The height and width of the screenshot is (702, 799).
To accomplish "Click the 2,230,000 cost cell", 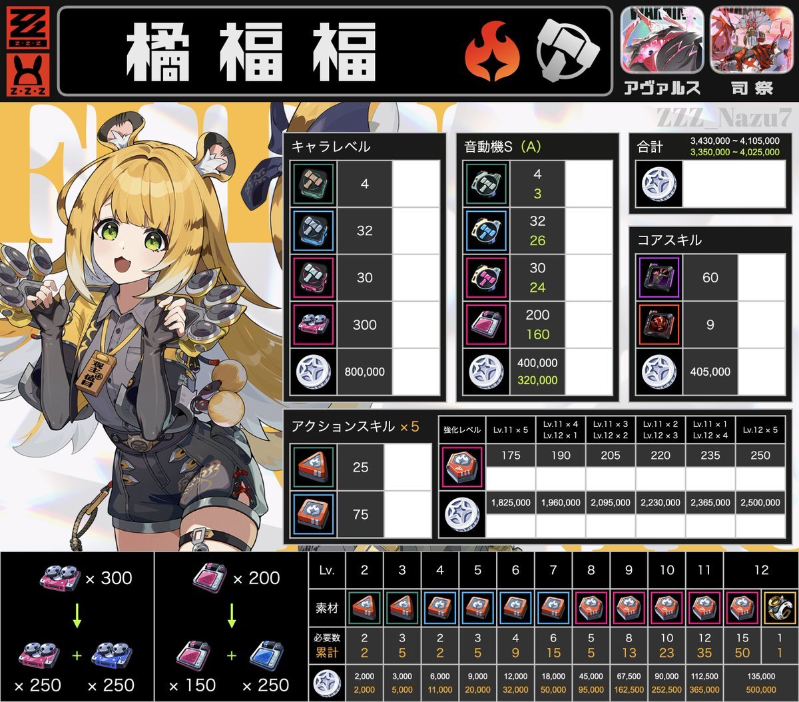I will [661, 503].
